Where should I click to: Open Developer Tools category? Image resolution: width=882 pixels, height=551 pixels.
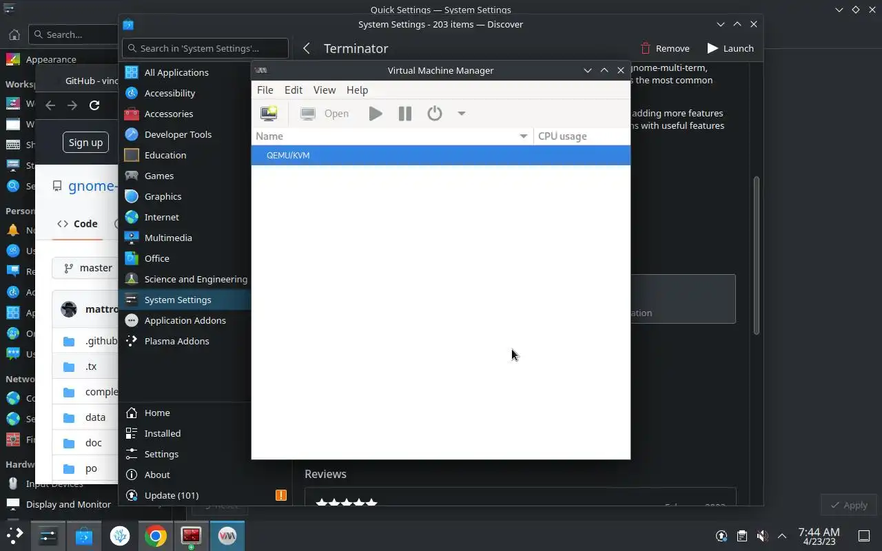pos(185,134)
